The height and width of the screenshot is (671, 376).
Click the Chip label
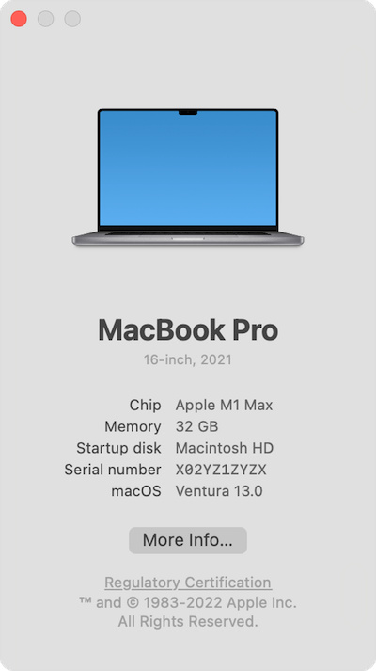(146, 406)
